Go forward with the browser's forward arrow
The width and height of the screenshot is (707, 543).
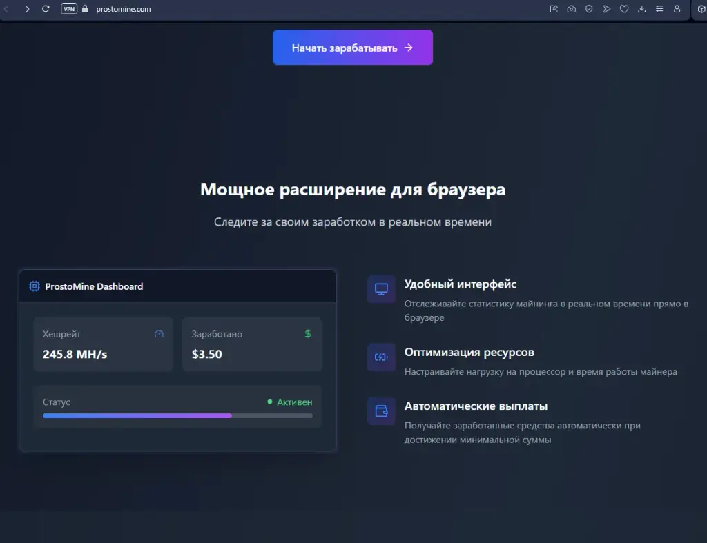click(28, 9)
